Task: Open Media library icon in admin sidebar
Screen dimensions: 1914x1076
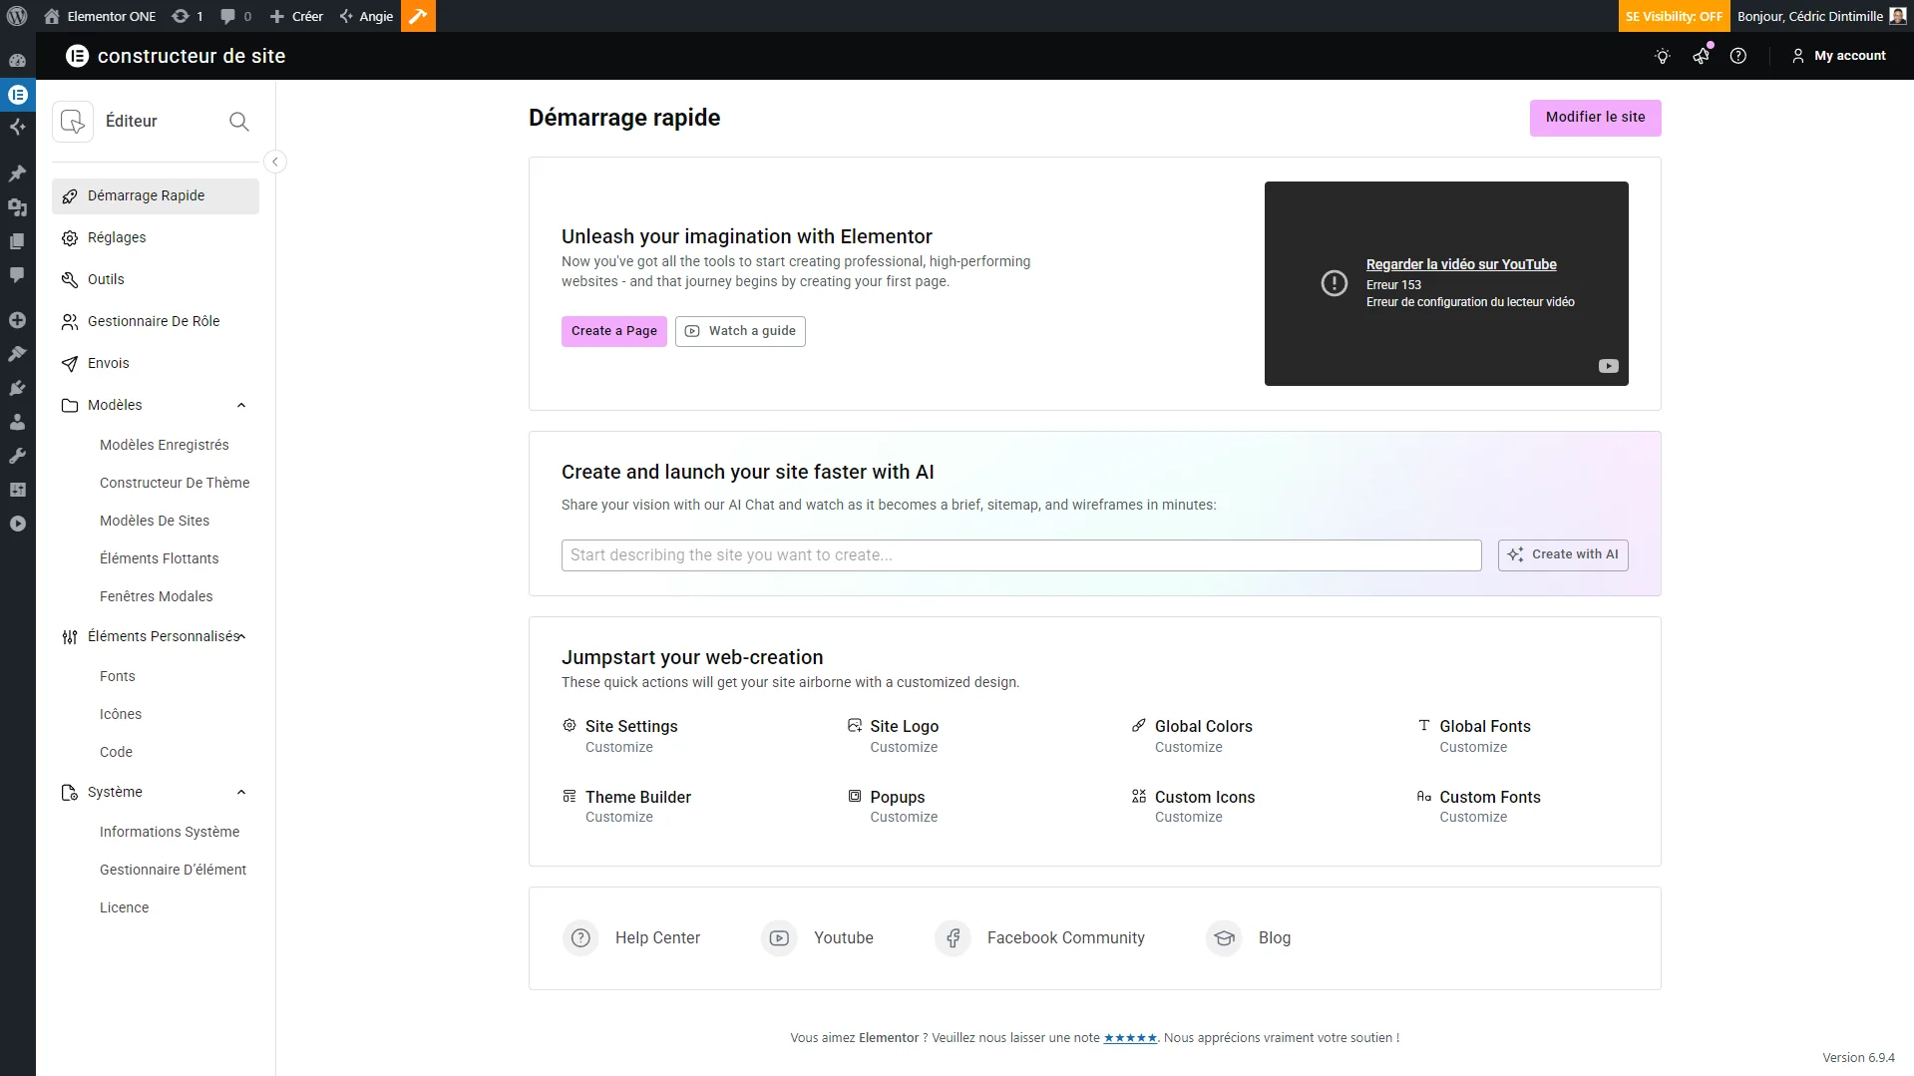Action: (x=17, y=207)
